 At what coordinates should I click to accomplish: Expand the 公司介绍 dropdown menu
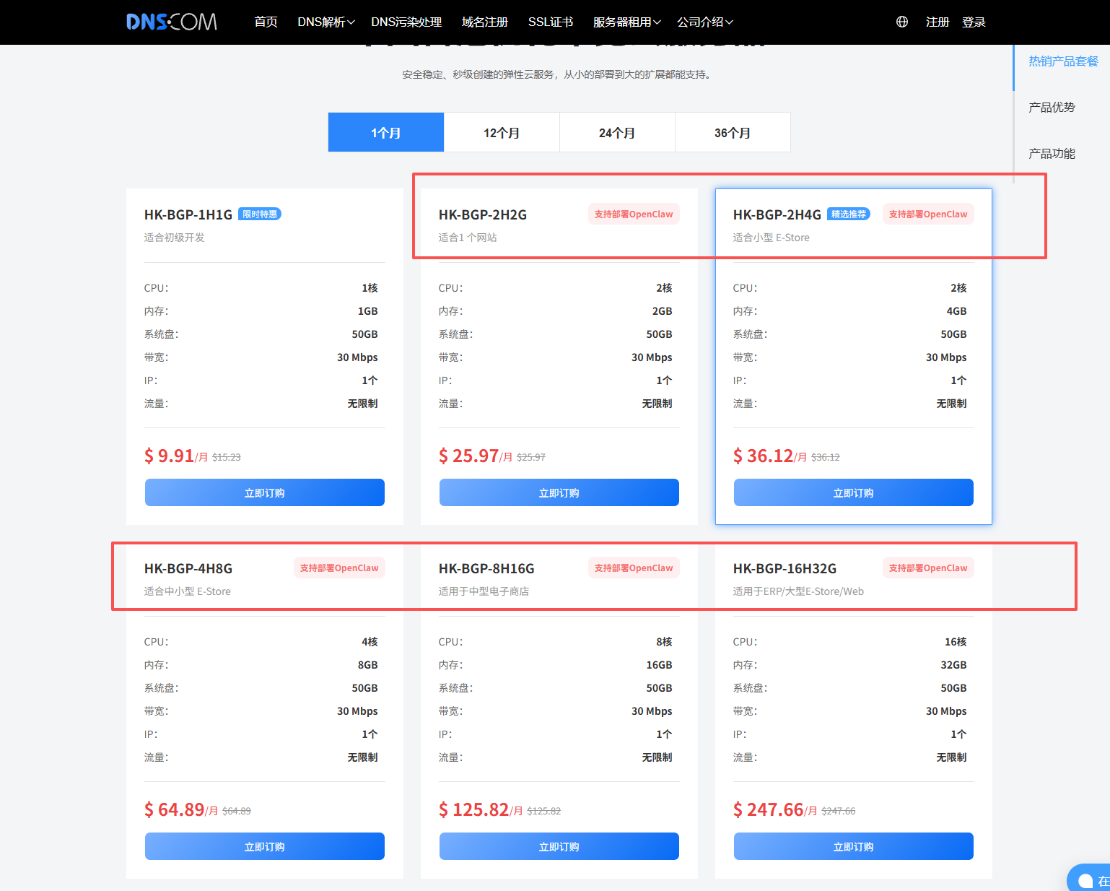click(x=704, y=22)
